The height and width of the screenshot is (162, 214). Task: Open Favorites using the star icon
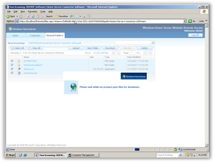pos(57,16)
